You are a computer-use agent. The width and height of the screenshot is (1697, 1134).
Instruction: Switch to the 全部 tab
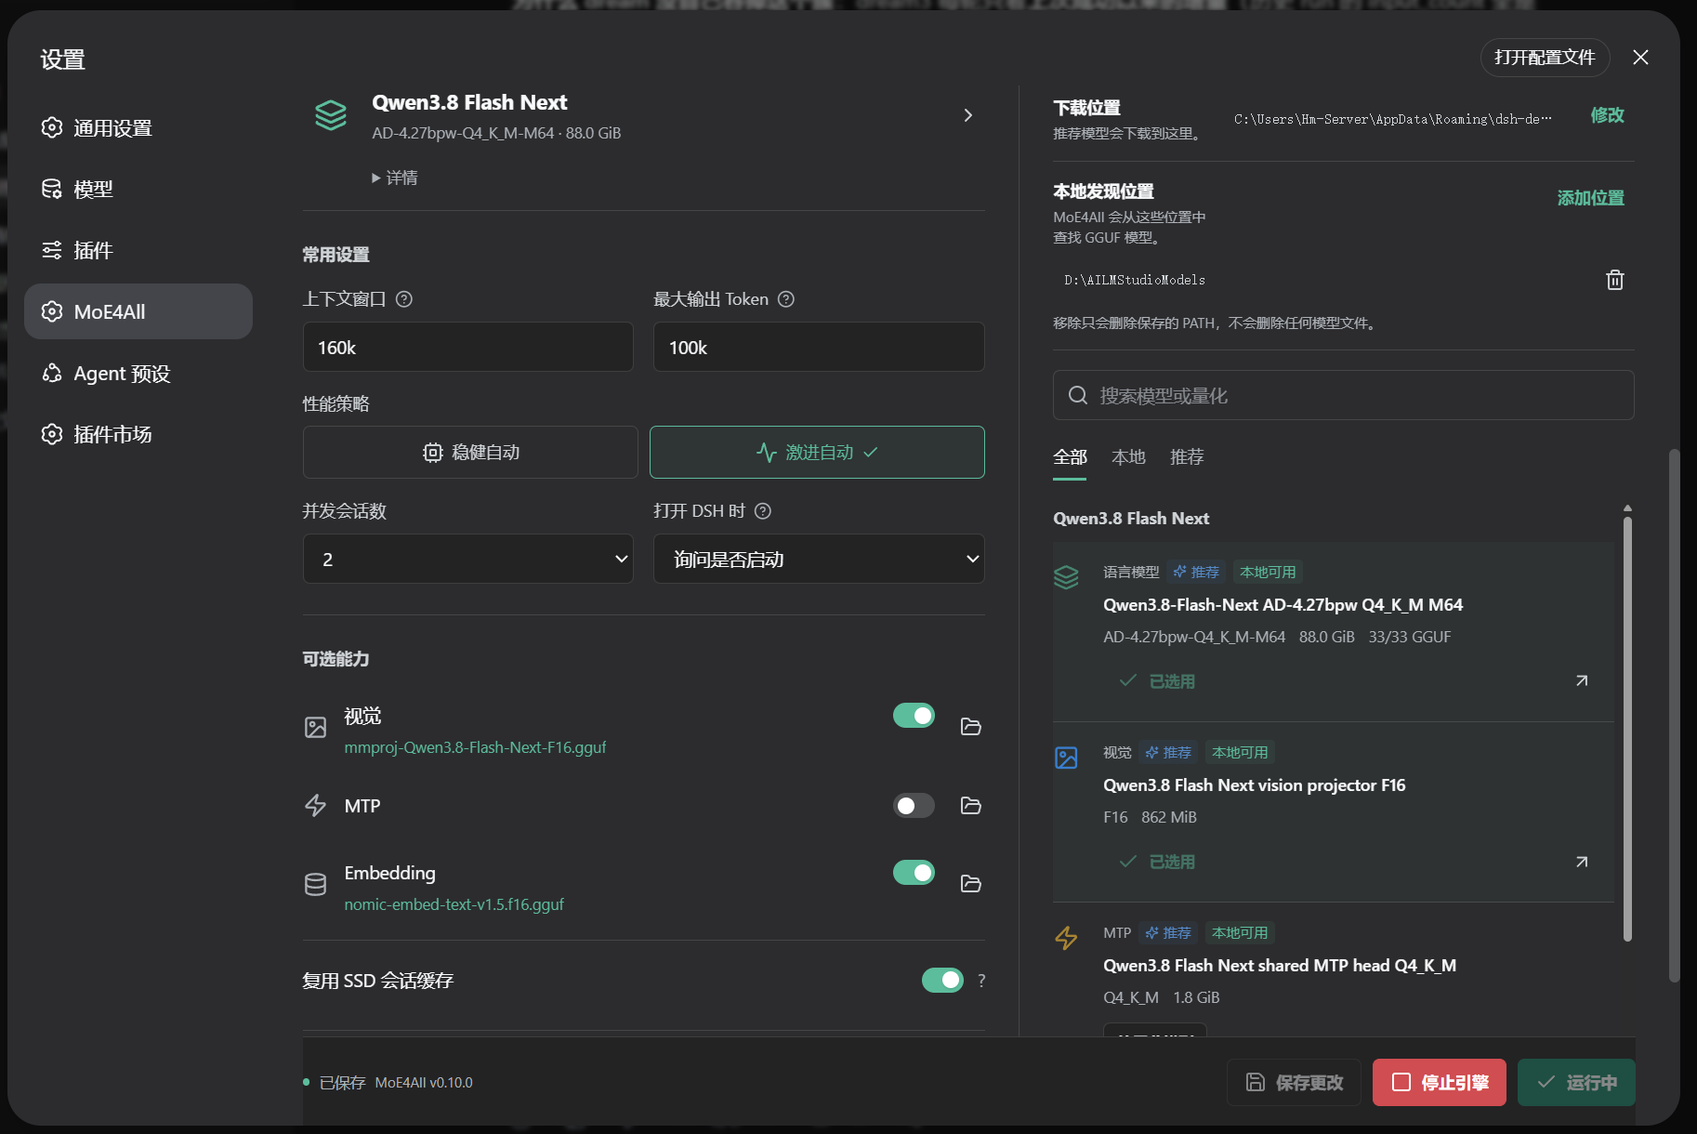point(1070,457)
